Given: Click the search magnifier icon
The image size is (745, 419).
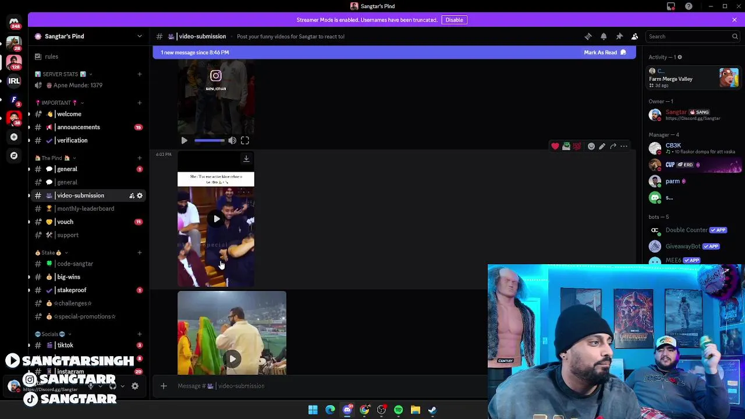Looking at the screenshot, I should [735, 36].
